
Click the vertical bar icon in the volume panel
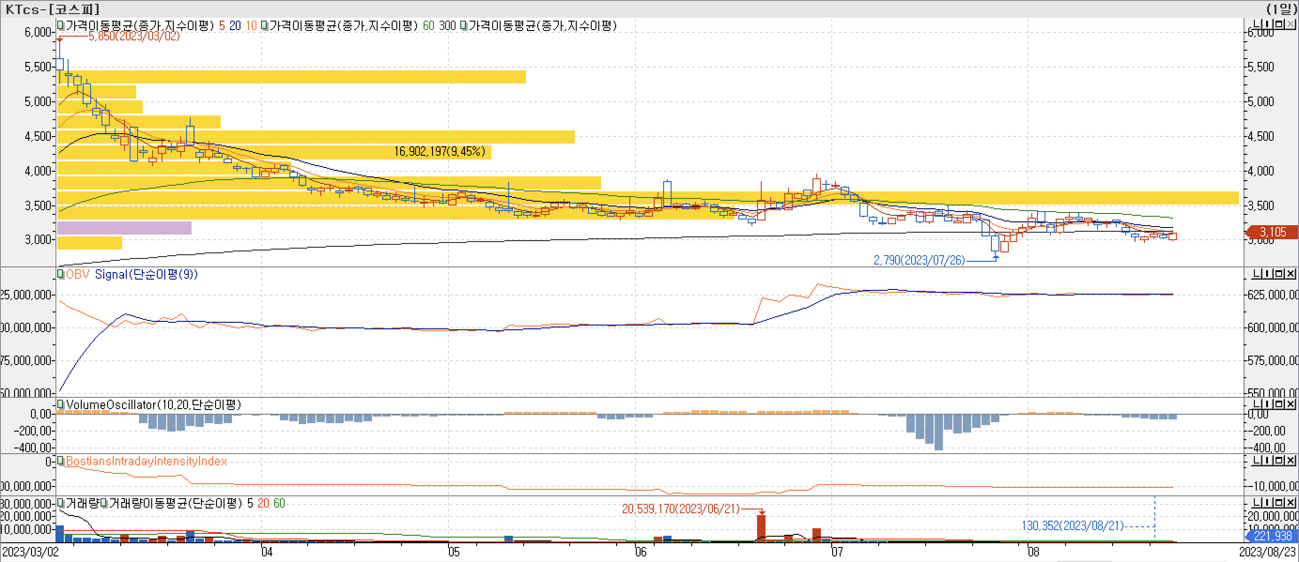point(1268,502)
